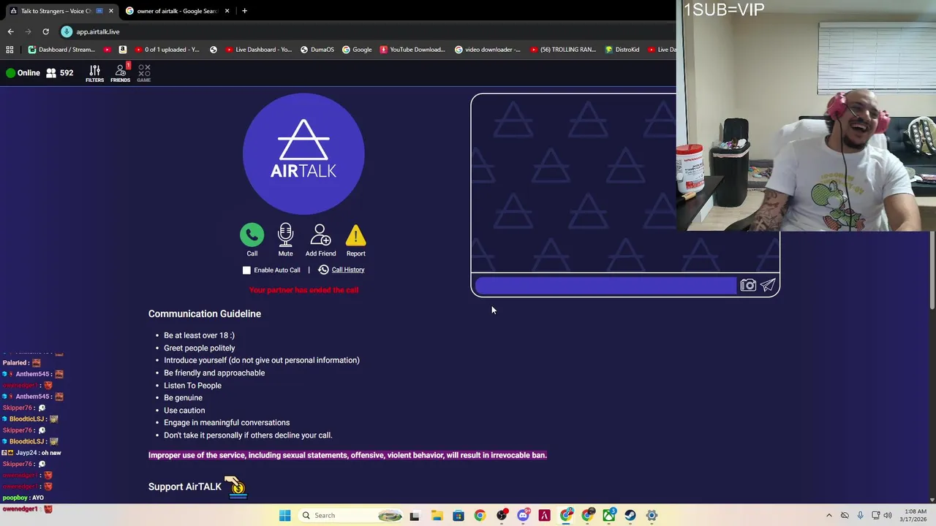Attach a photo using the camera icon

pyautogui.click(x=747, y=286)
